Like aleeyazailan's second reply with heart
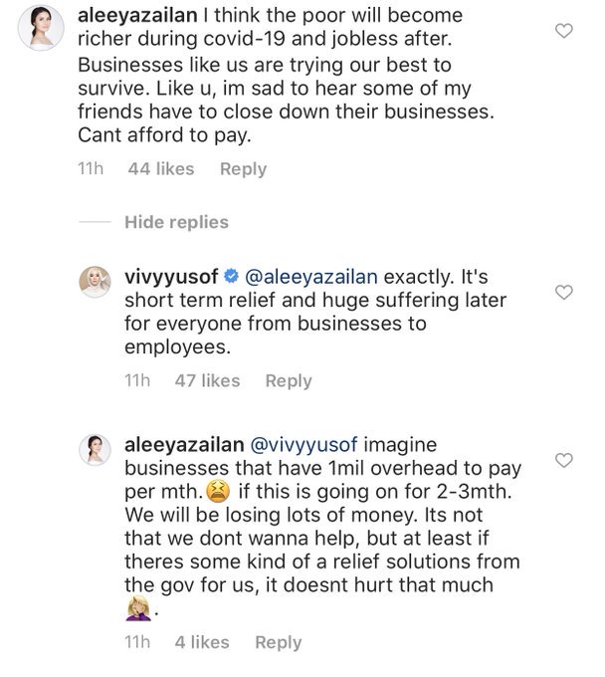 [563, 460]
